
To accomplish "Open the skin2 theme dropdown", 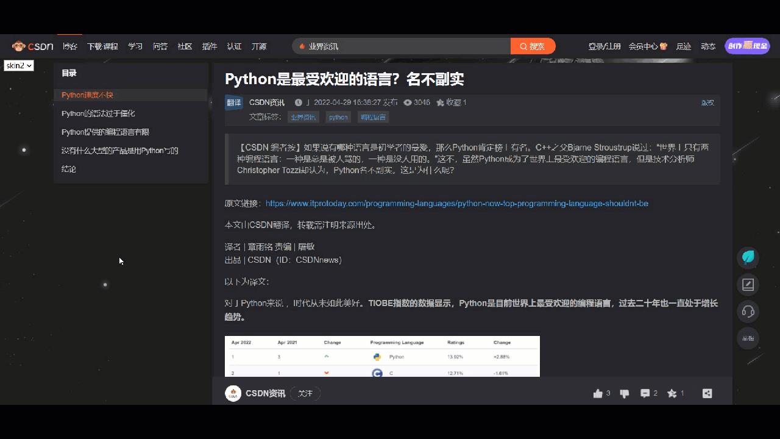I will [19, 65].
